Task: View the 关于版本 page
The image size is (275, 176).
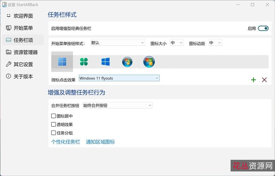Action: click(23, 76)
